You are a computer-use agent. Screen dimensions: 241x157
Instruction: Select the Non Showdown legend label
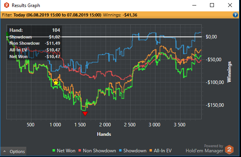coord(99,151)
